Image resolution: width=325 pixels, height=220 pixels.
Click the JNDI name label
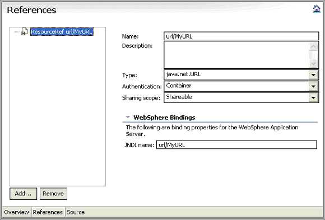click(140, 145)
